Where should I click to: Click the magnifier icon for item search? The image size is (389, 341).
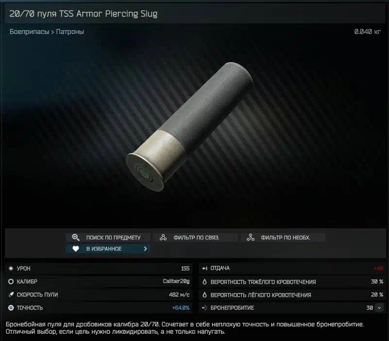[x=76, y=238]
